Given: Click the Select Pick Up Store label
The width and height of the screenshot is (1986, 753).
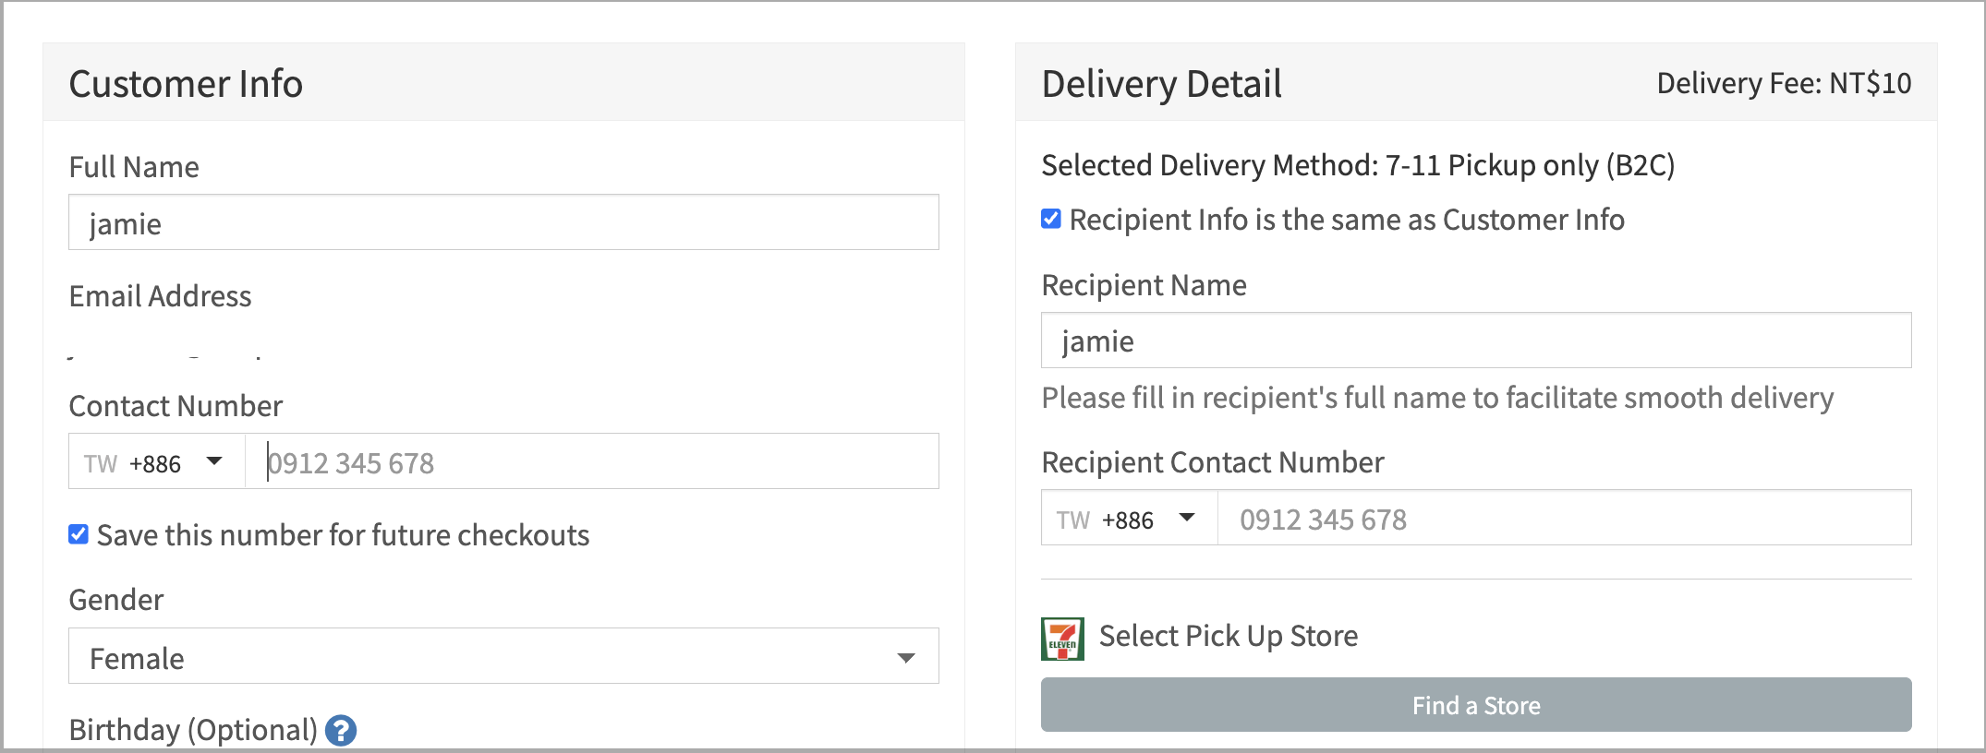Looking at the screenshot, I should click(1229, 636).
